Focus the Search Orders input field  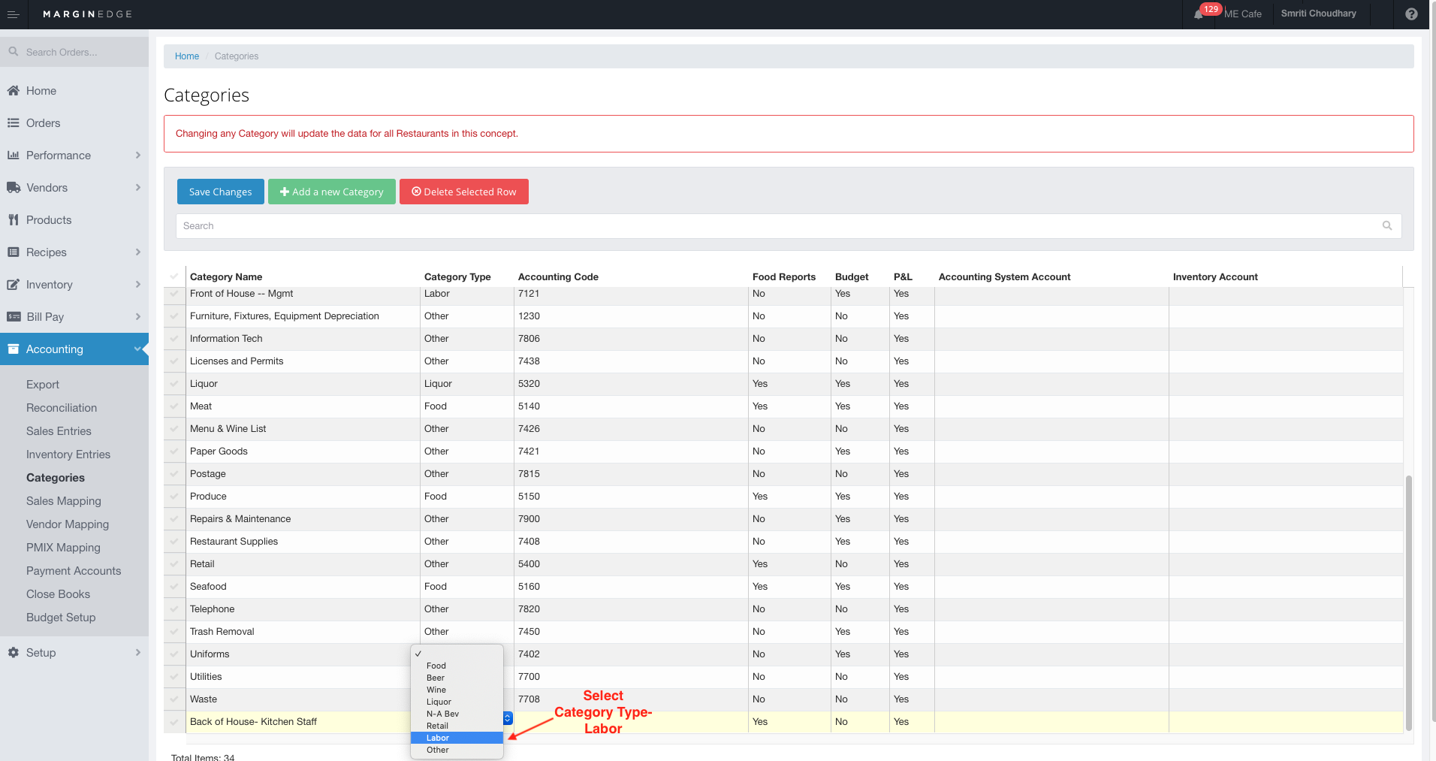[x=74, y=52]
